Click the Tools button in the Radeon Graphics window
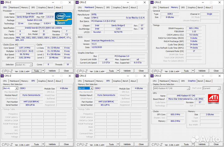Image resolution: width=224 pixels, height=147 pixels. coord(186,144)
